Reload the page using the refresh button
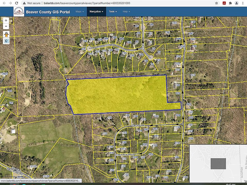 coord(16,3)
